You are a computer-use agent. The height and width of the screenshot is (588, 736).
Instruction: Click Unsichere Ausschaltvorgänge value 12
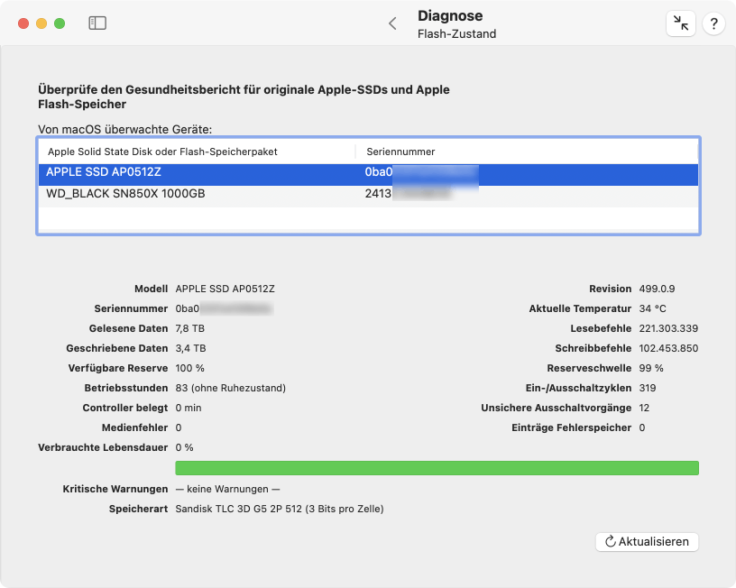644,408
